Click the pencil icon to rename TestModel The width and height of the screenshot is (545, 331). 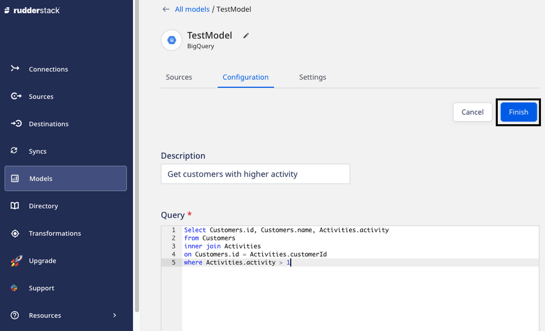[x=245, y=35]
